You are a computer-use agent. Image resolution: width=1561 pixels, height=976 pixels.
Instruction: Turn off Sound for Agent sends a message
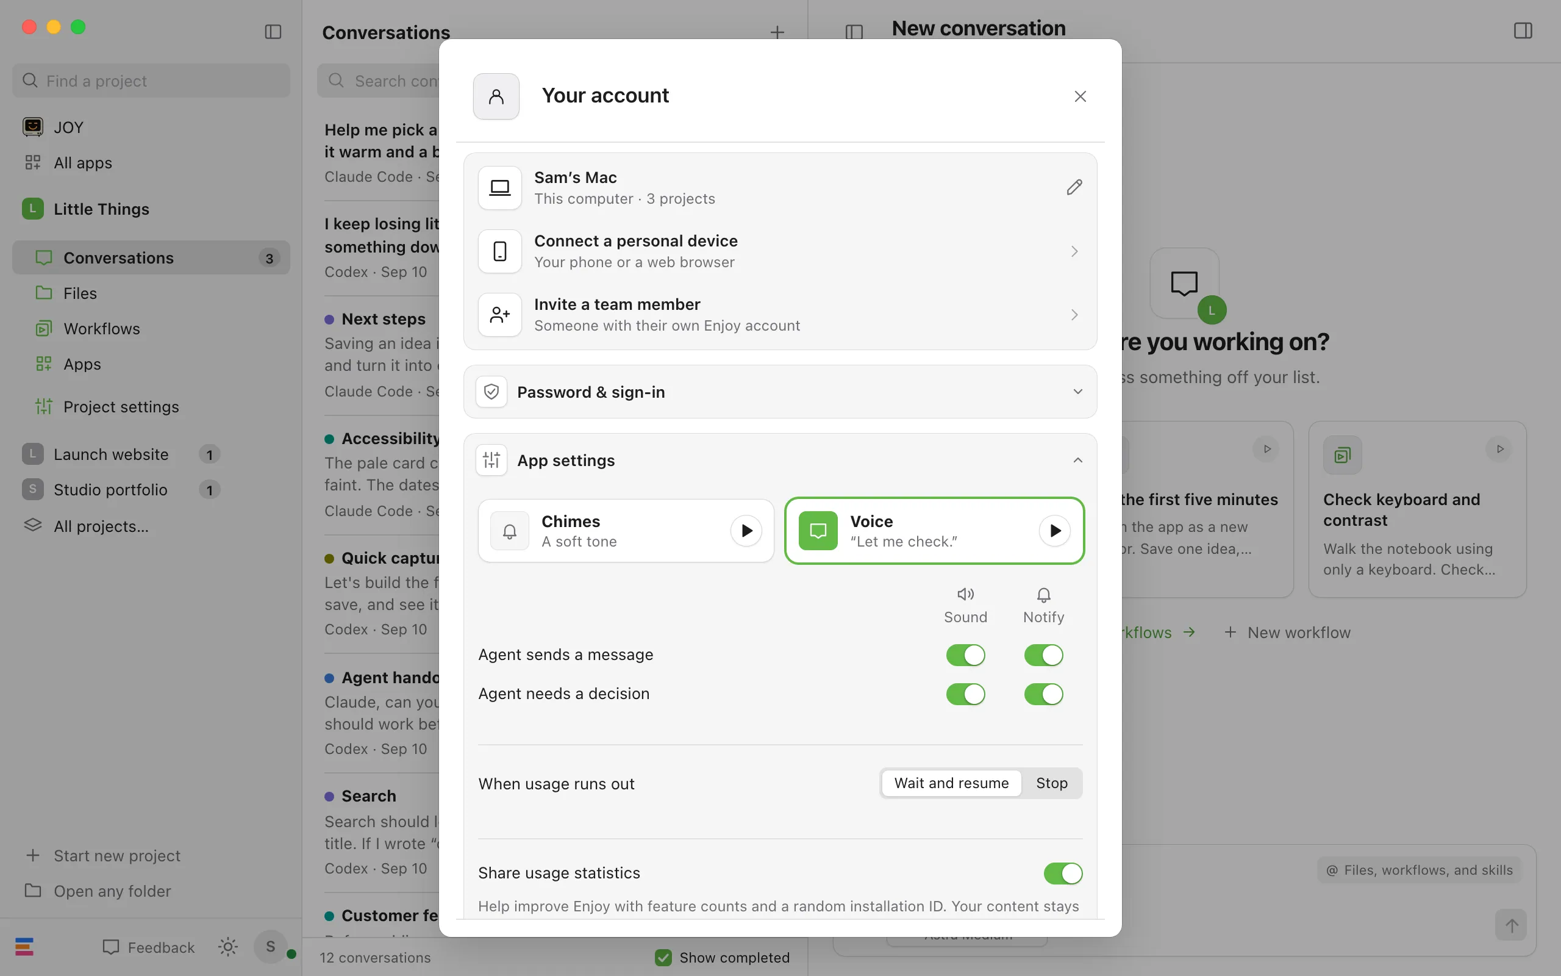pos(965,655)
